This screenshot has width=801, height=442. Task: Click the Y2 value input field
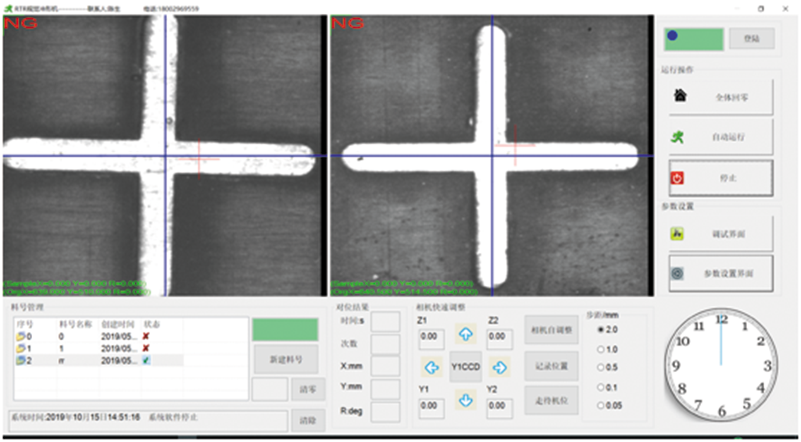pos(499,406)
